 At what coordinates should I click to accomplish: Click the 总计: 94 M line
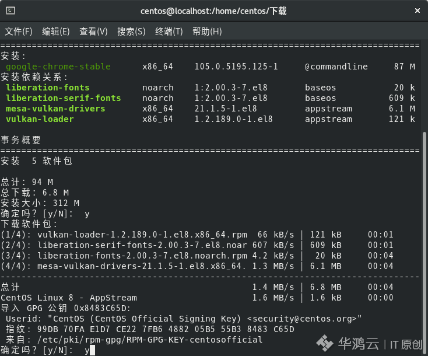pos(27,182)
